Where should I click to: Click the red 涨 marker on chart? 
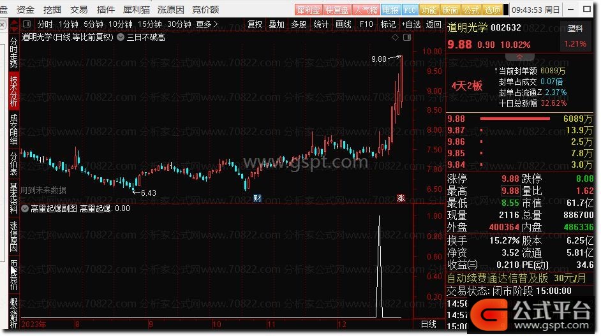(x=401, y=198)
